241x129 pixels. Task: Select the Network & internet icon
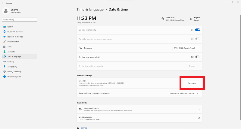coord(5,37)
